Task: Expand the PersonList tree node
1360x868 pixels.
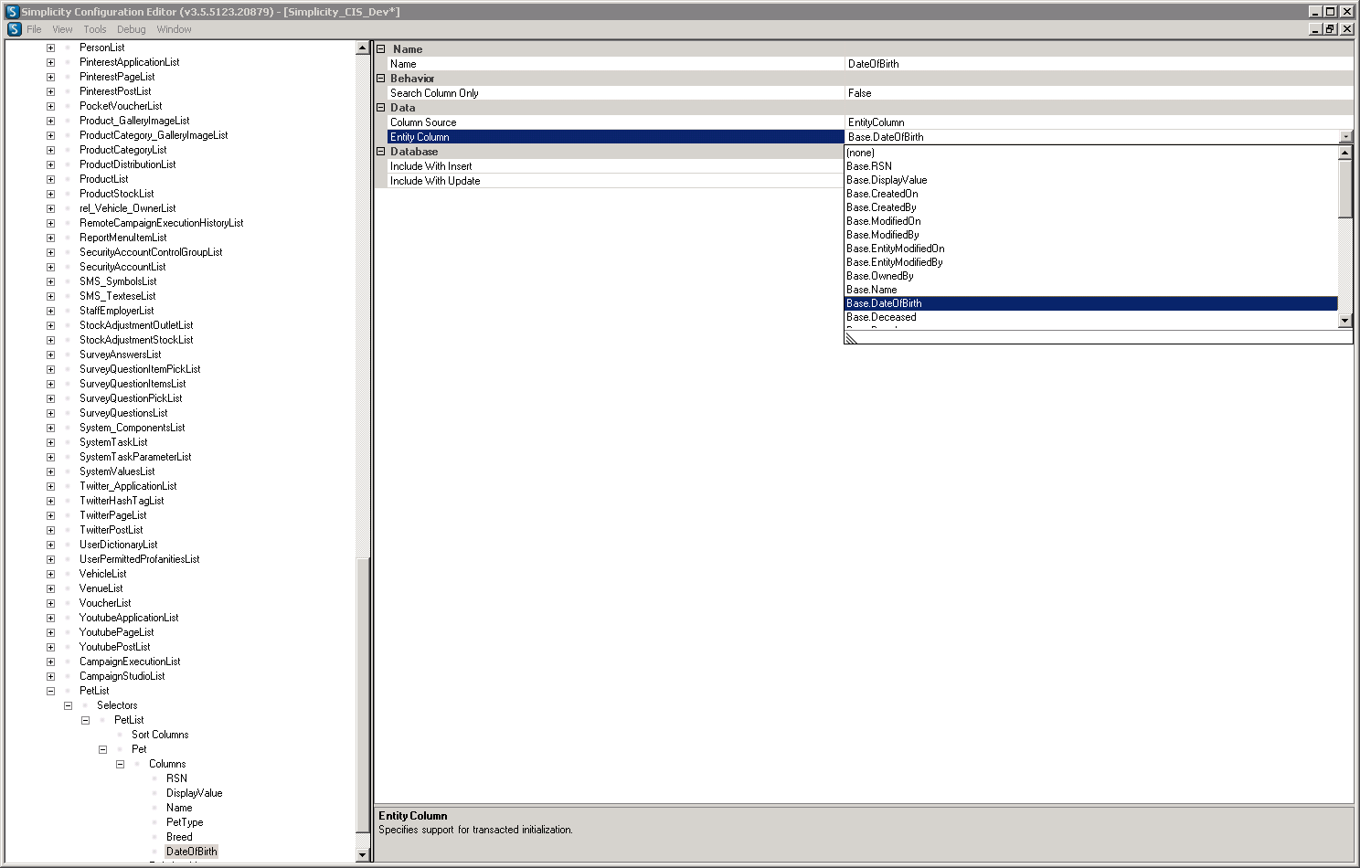Action: coord(50,48)
